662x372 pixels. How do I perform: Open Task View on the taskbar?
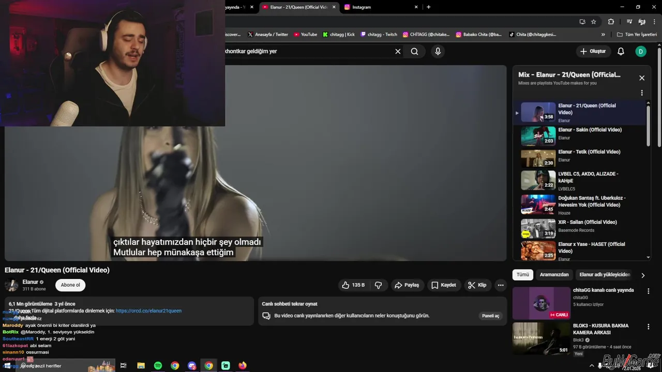[123, 366]
